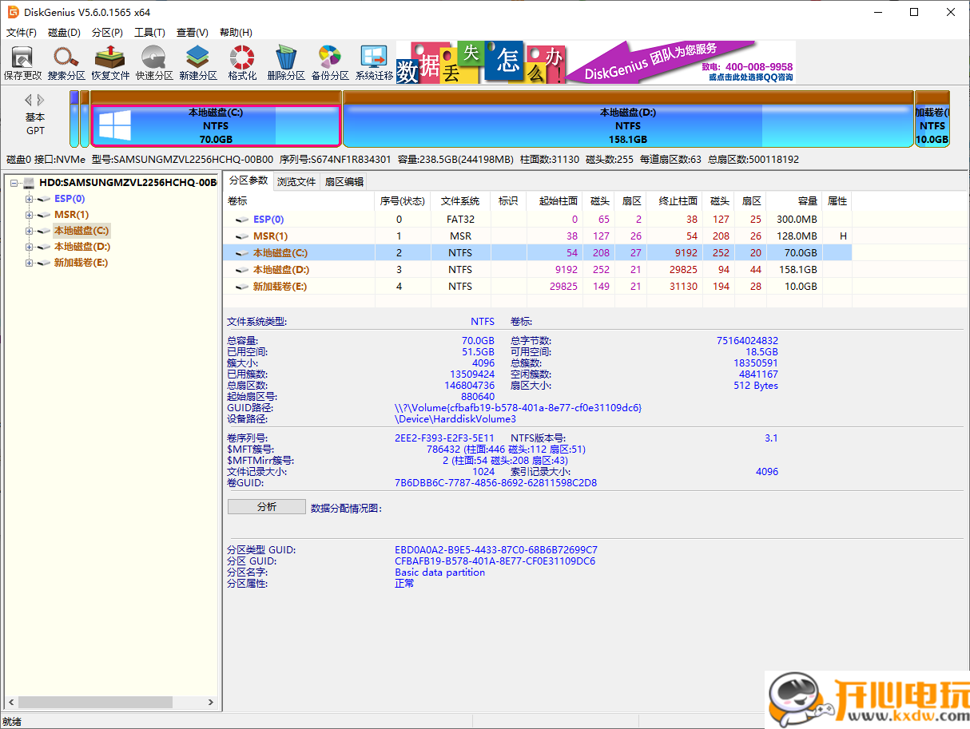This screenshot has width=970, height=729.
Task: Launch the 恢复文件 file recovery tool
Action: 110,62
